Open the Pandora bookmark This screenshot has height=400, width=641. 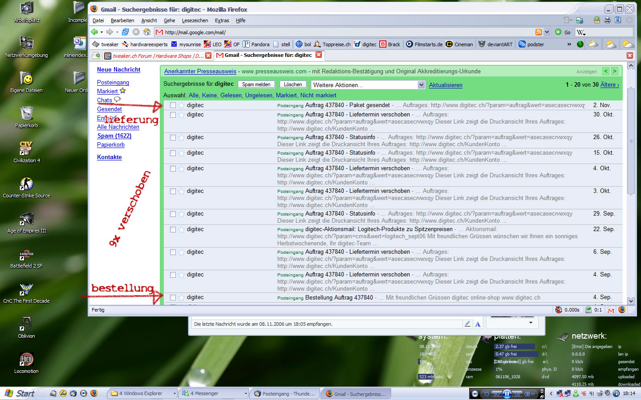(x=256, y=44)
